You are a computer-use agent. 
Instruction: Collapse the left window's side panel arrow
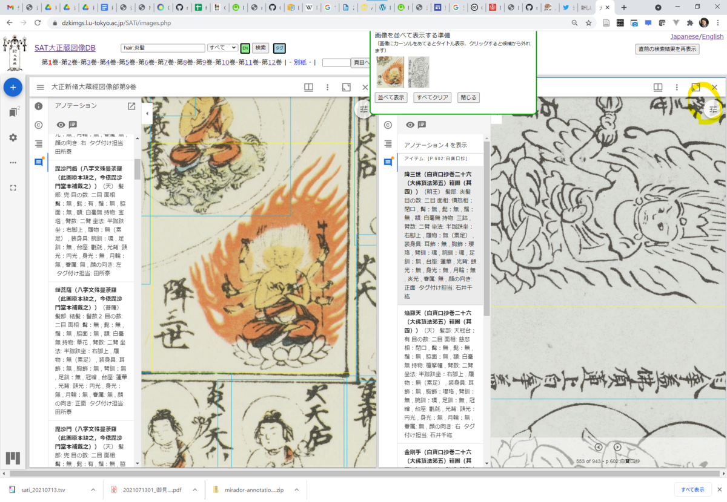147,113
